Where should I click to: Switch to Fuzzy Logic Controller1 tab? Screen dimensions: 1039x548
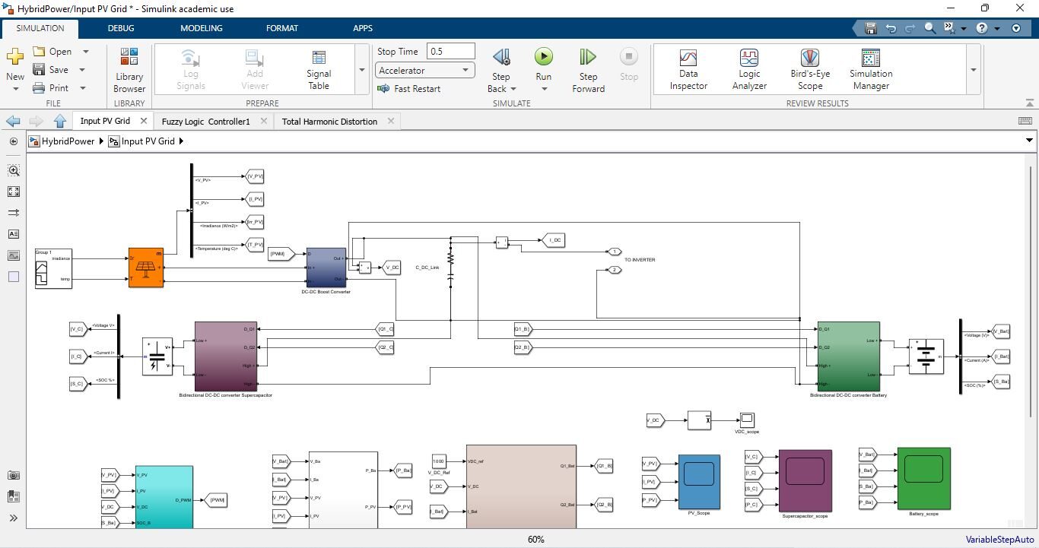coord(205,122)
